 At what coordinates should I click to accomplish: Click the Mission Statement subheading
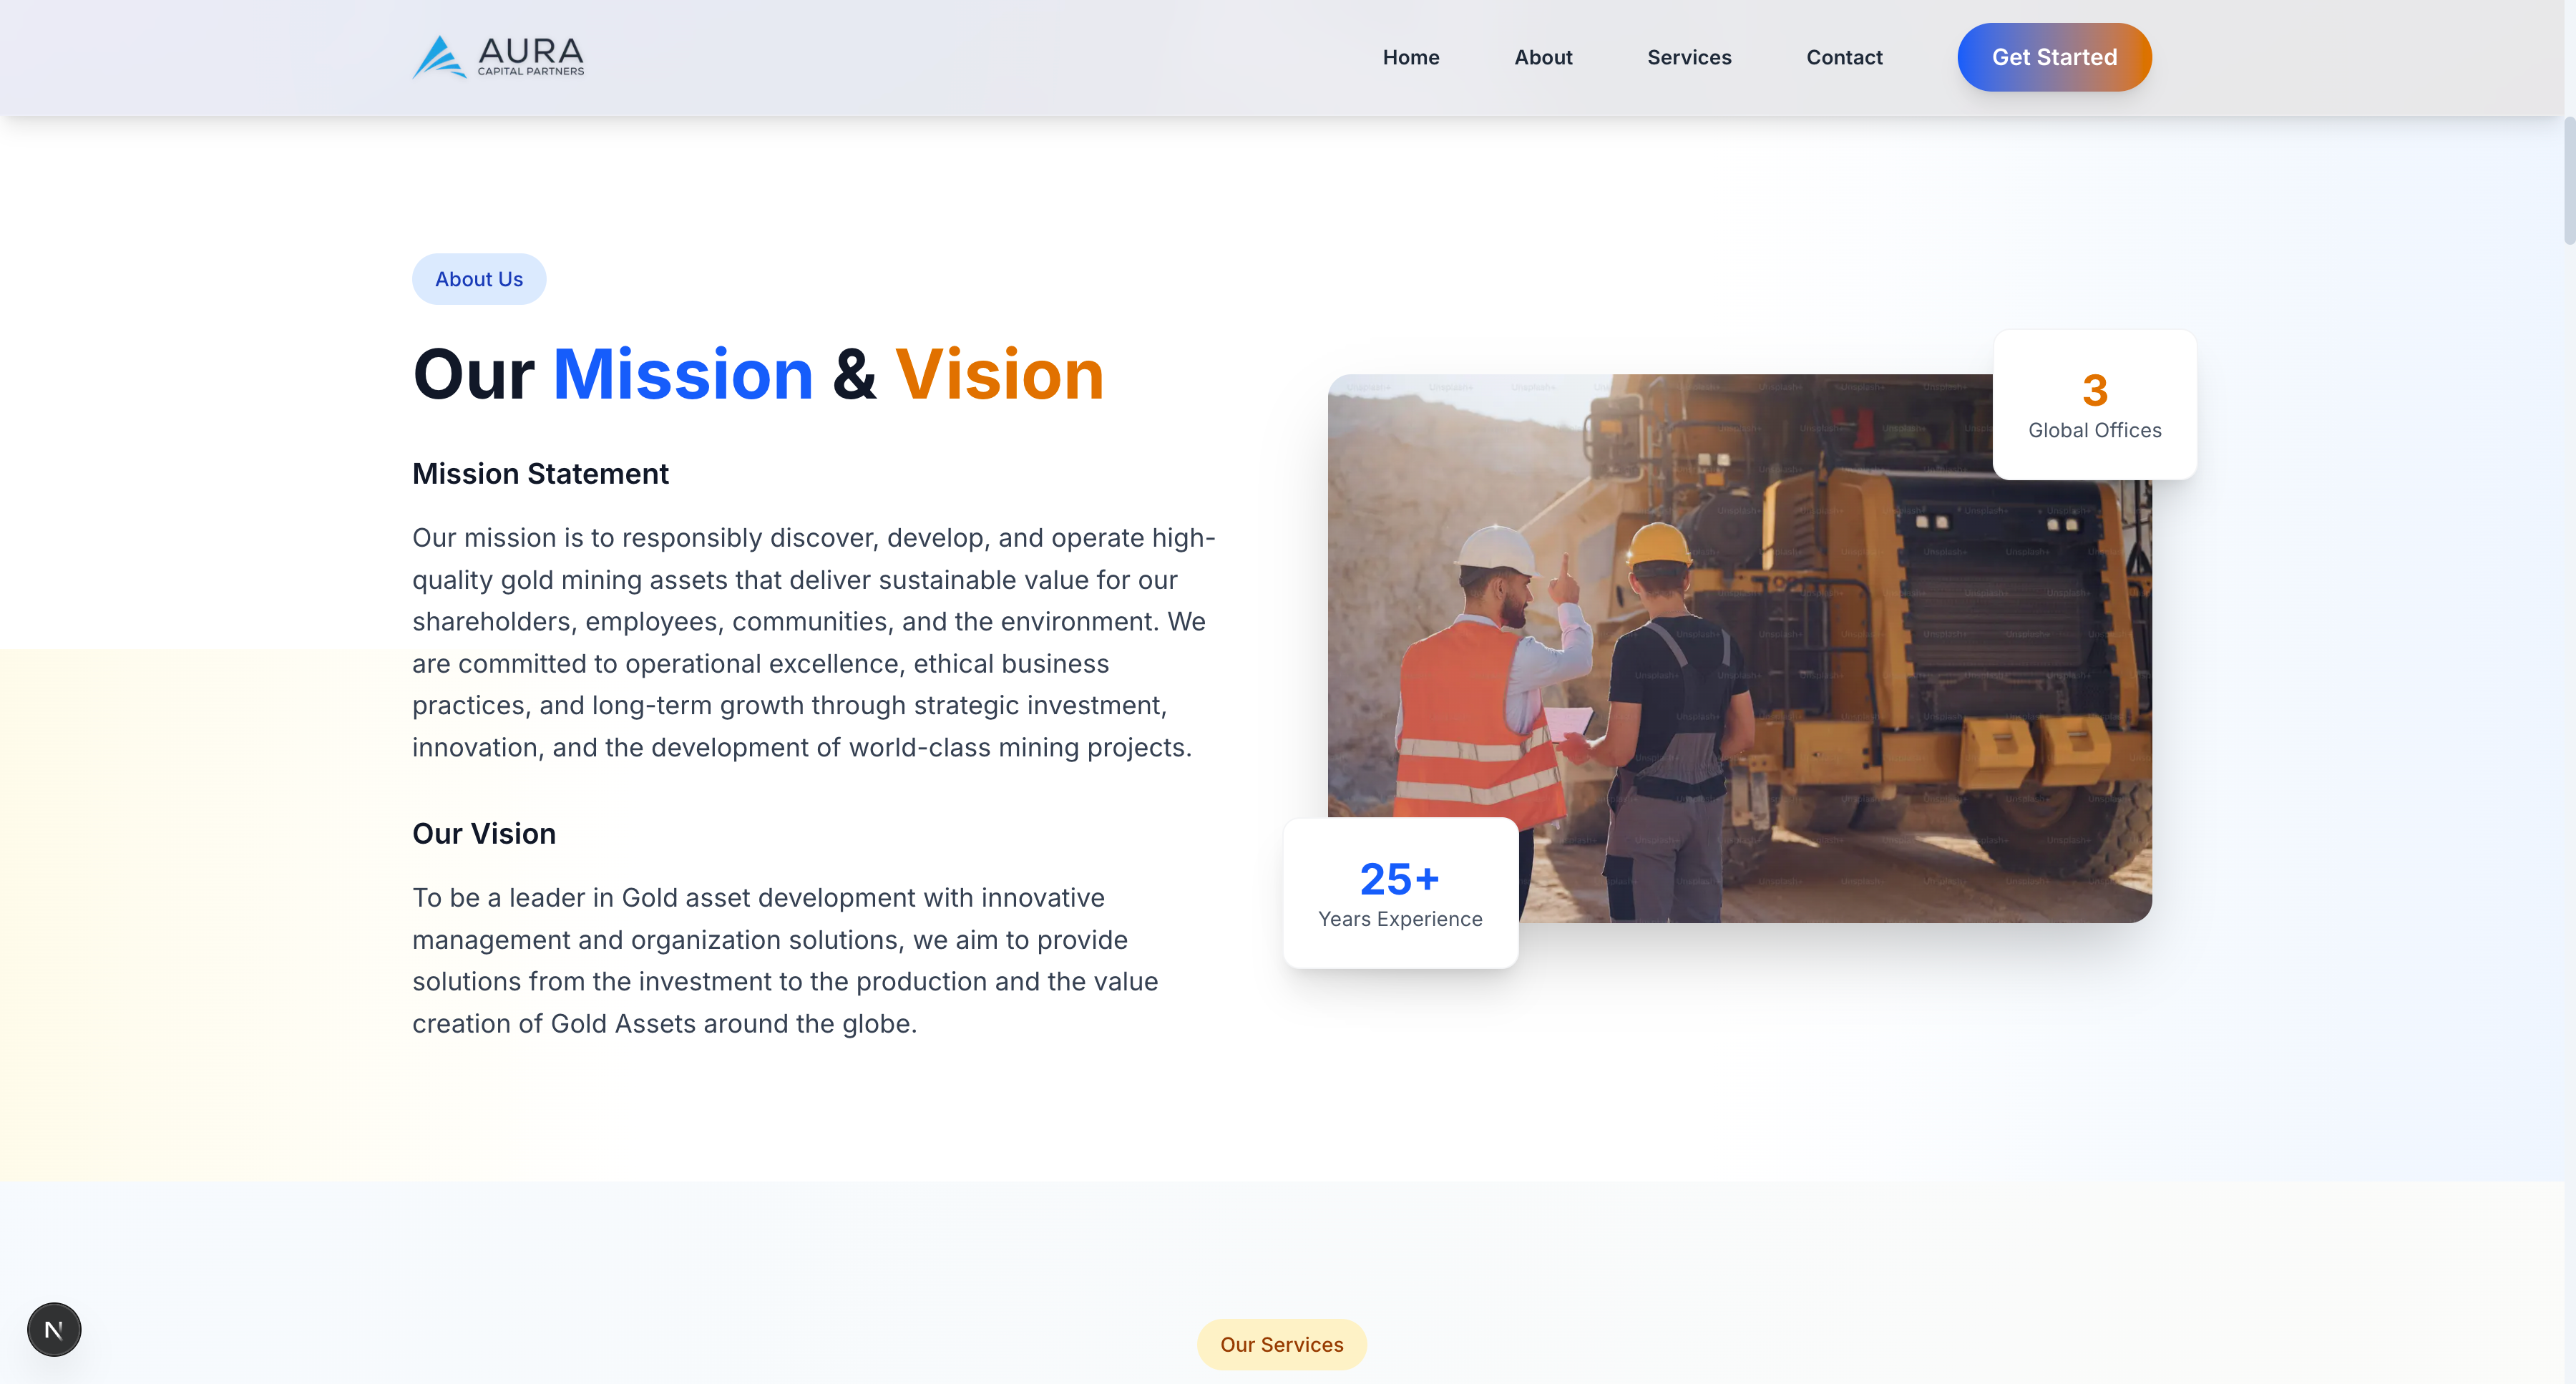click(540, 473)
